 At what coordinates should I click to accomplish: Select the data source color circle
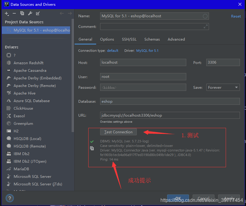coord(205,16)
